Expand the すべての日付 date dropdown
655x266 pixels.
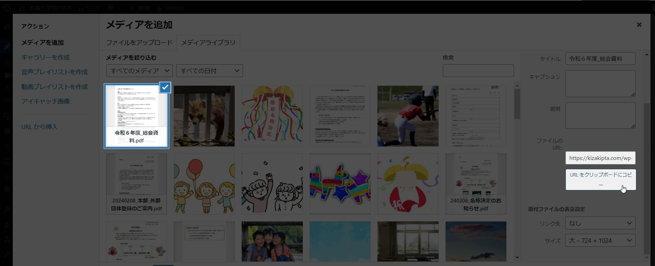[x=209, y=71]
